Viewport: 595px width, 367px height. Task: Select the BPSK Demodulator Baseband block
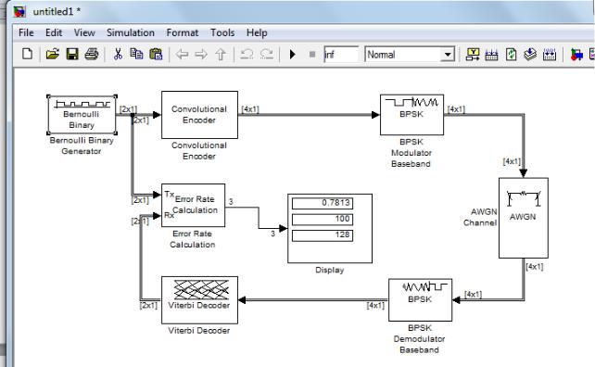pyautogui.click(x=420, y=300)
